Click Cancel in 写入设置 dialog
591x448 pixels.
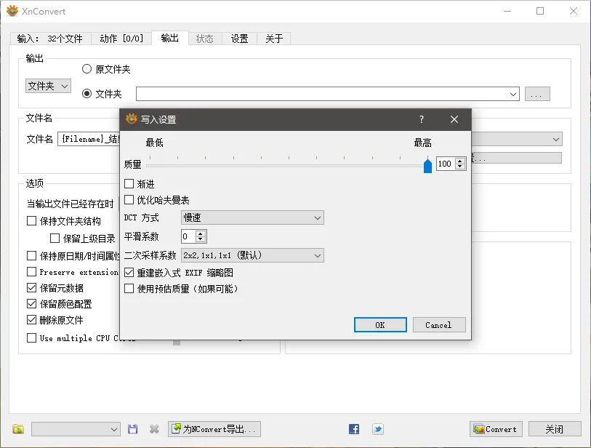coord(439,324)
